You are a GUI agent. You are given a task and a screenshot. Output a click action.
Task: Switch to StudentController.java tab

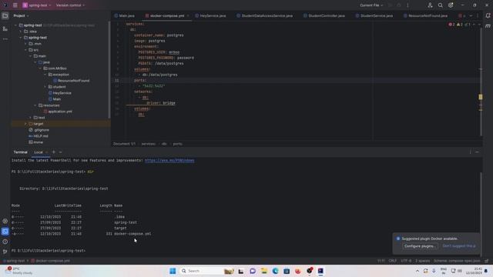(x=324, y=15)
